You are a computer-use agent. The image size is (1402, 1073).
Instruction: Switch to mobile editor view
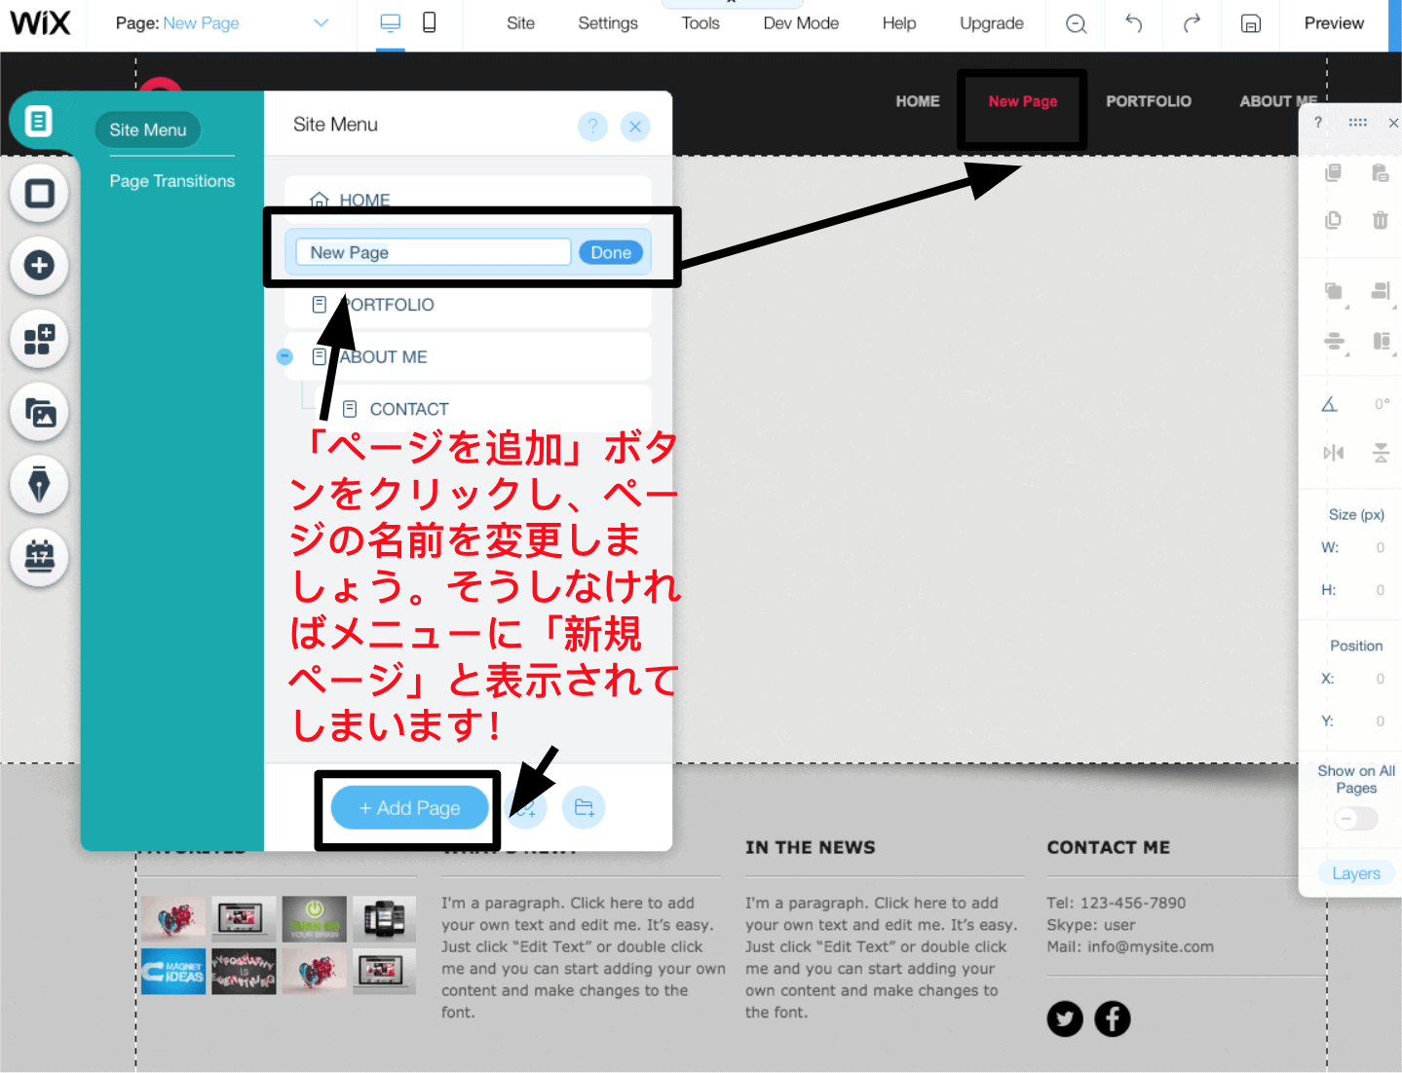[x=429, y=22]
